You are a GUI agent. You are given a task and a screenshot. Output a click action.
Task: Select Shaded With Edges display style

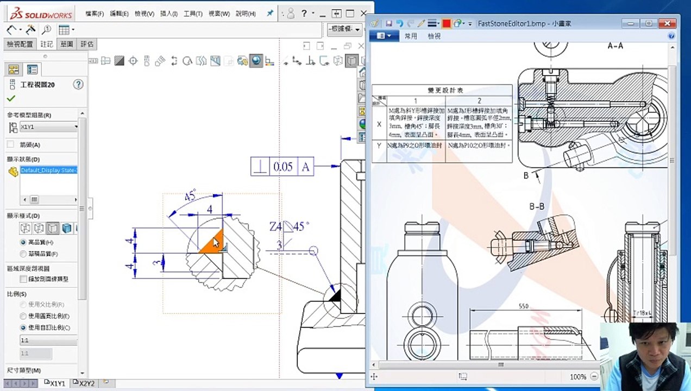point(66,228)
